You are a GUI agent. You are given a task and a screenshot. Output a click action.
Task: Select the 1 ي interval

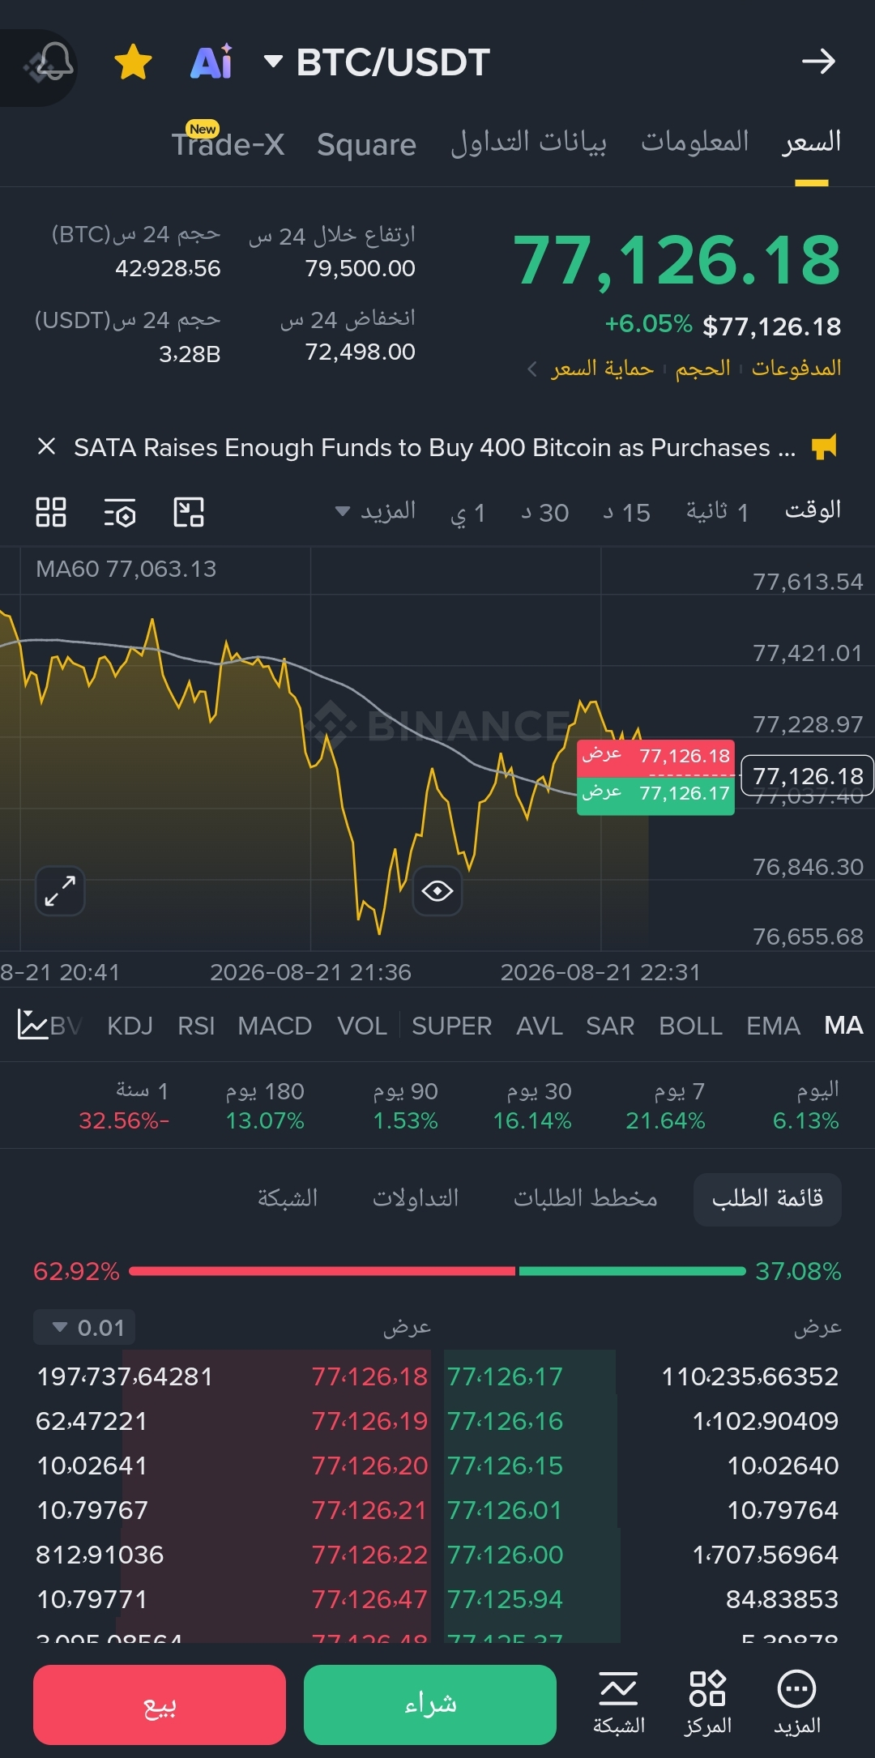(x=468, y=514)
